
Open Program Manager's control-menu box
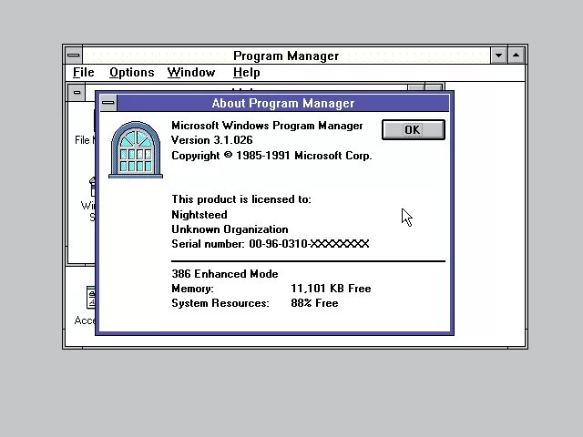(74, 56)
